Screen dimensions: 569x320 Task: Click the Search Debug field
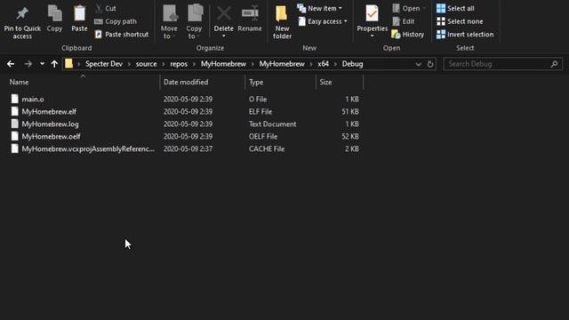(503, 64)
